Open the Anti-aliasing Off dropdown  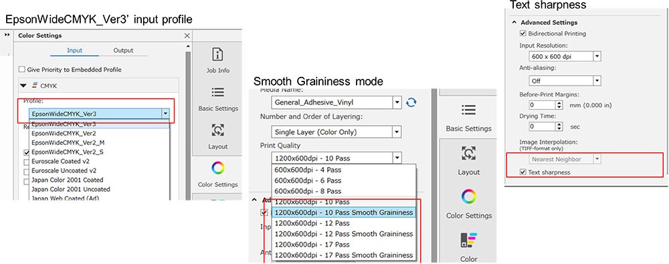(x=597, y=80)
